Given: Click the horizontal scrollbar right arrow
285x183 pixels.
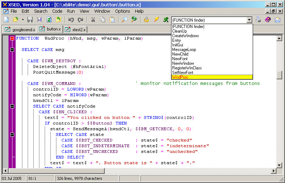Looking at the screenshot, I should (273, 171).
